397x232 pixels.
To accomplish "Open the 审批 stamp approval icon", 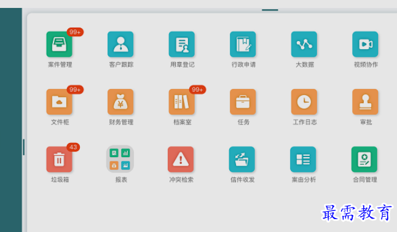I will (x=365, y=102).
